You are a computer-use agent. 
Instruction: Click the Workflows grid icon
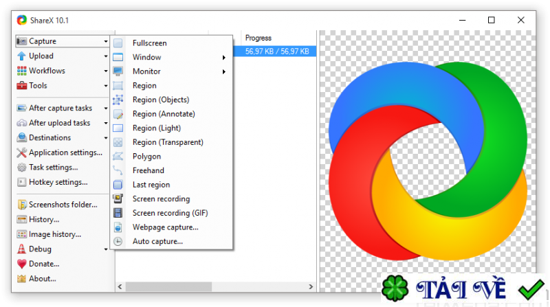(22, 71)
